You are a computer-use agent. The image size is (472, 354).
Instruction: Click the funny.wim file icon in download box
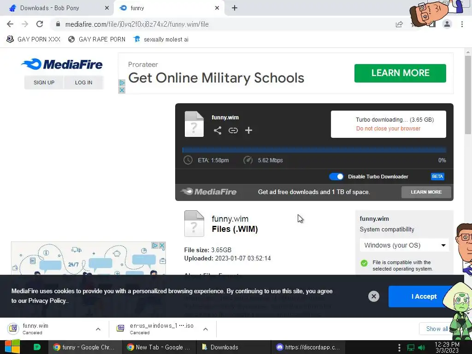click(x=194, y=124)
